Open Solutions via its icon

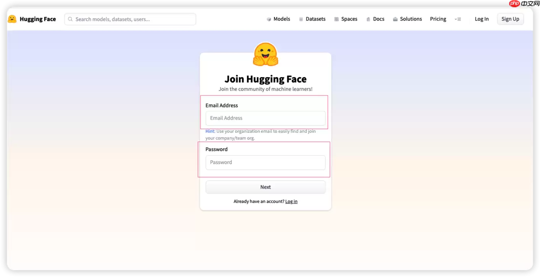click(x=395, y=19)
